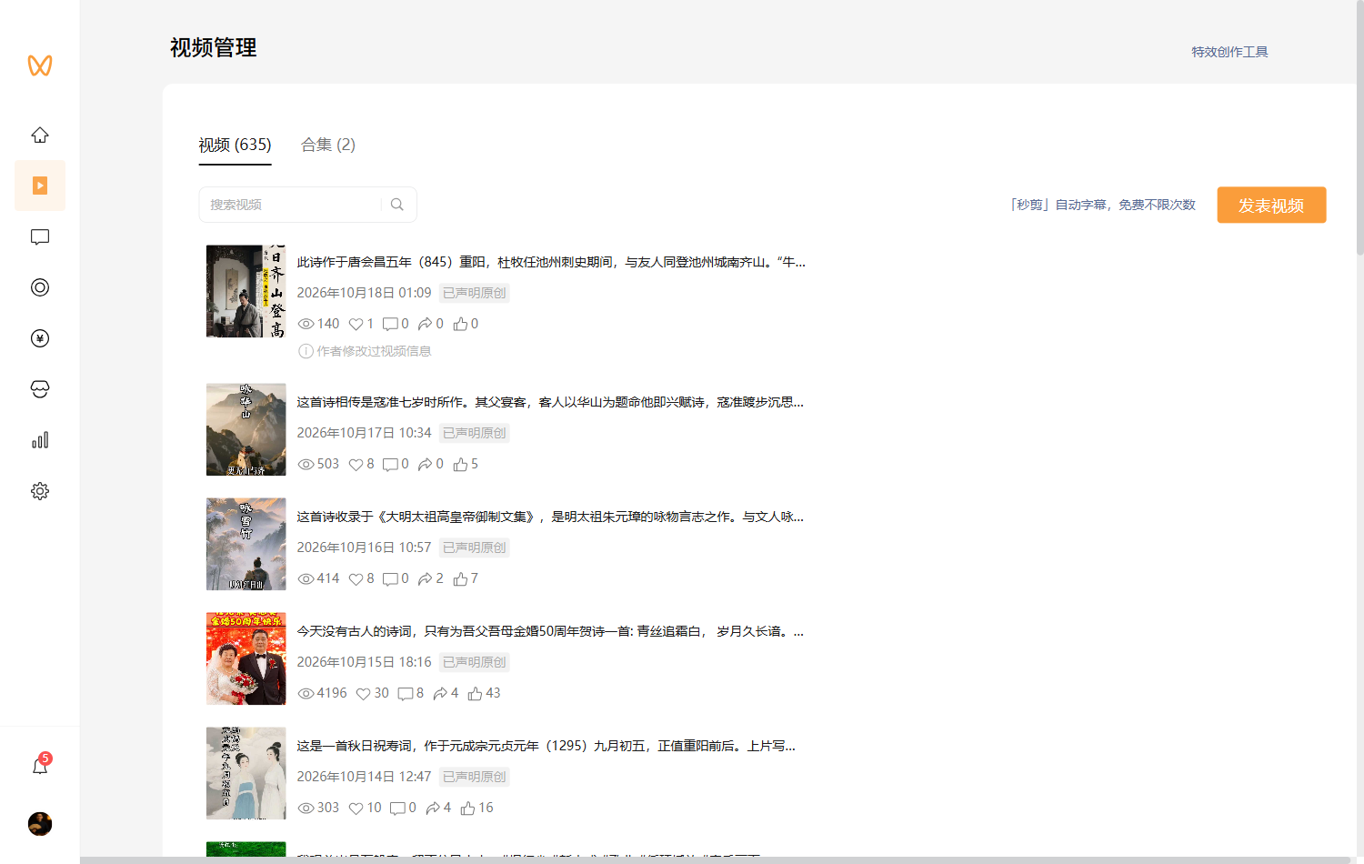Open video titled 这首诗收录于《大明太祖高皇帝御制文集》
Image resolution: width=1364 pixels, height=864 pixels.
point(550,517)
